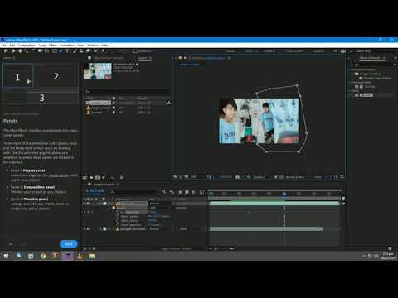
Task: Select the Puppet Pin tool
Action: point(103,51)
